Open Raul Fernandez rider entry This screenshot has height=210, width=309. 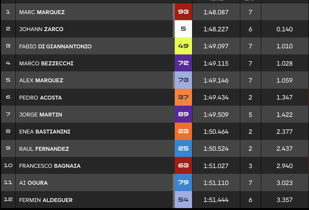44,149
